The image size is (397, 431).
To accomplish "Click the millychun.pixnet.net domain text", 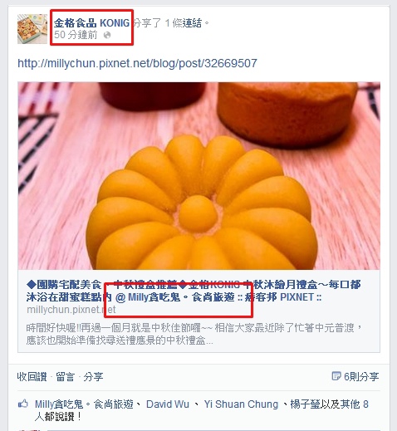I will tap(71, 310).
